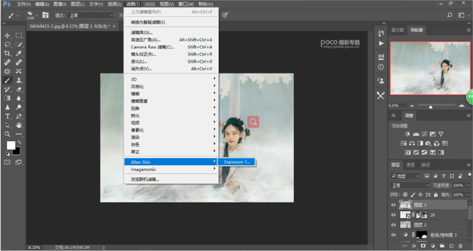Click the navigator preview thumbnail
Viewport: 473px width, 251px height.
click(x=430, y=68)
